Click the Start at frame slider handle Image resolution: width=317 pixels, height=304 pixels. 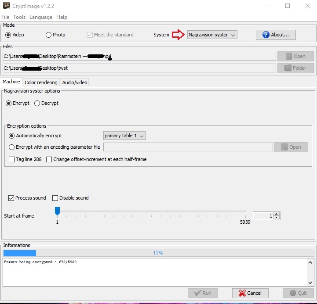click(x=58, y=211)
